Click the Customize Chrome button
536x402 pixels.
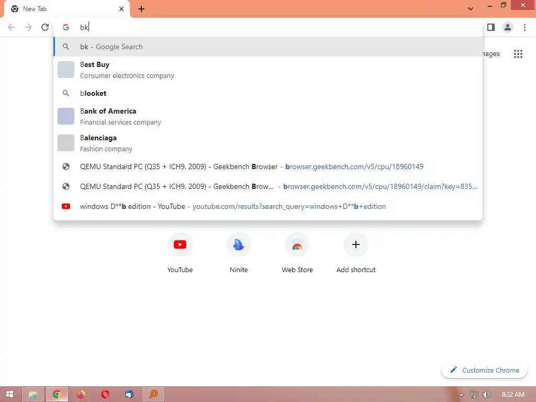[x=485, y=370]
